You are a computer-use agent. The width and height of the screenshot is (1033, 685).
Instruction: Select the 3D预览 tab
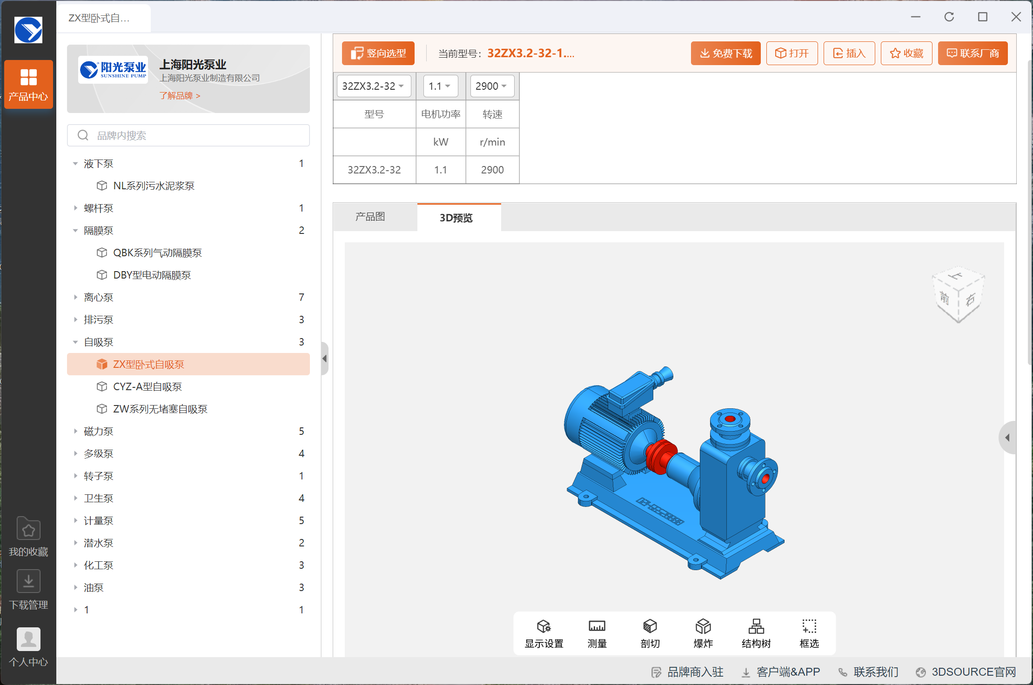[x=456, y=218]
